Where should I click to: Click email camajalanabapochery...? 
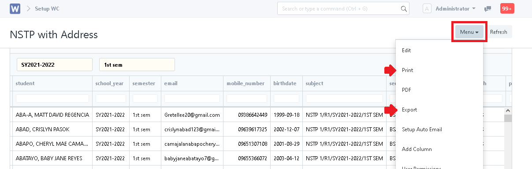pos(192,144)
